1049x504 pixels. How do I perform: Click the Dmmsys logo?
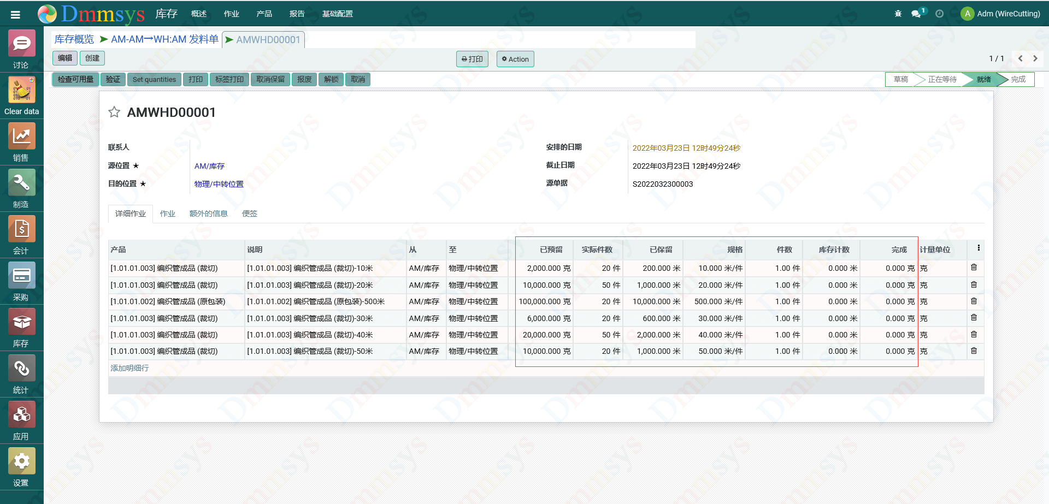(91, 14)
